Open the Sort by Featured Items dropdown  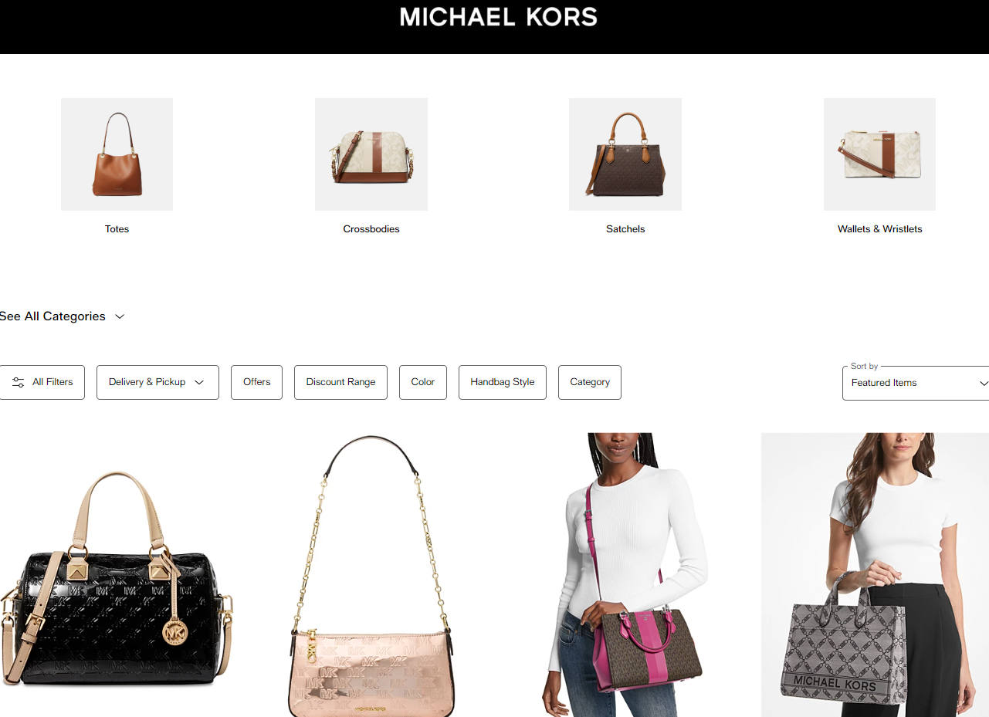point(916,383)
